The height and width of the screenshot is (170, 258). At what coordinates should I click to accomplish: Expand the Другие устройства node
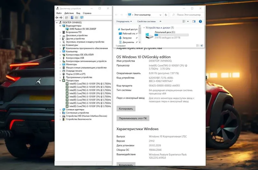60,39
